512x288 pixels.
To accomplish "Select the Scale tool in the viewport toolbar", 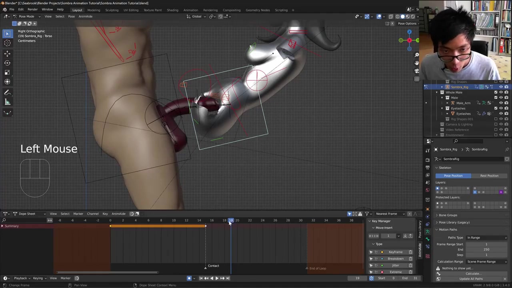I will click(7, 72).
